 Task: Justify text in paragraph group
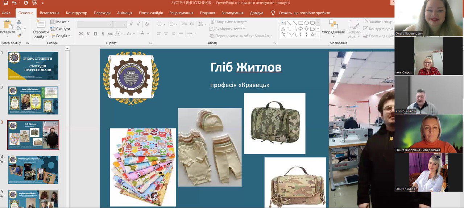point(181,34)
